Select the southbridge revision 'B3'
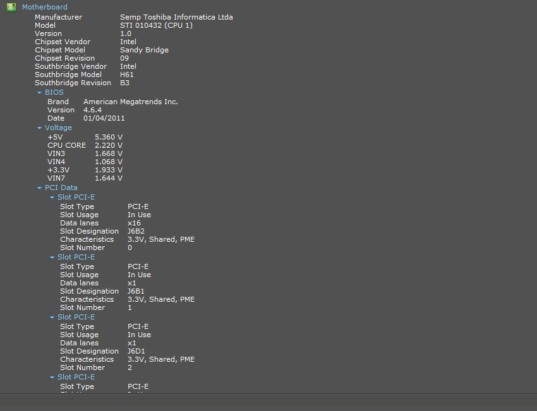Image resolution: width=537 pixels, height=411 pixels. pos(124,83)
